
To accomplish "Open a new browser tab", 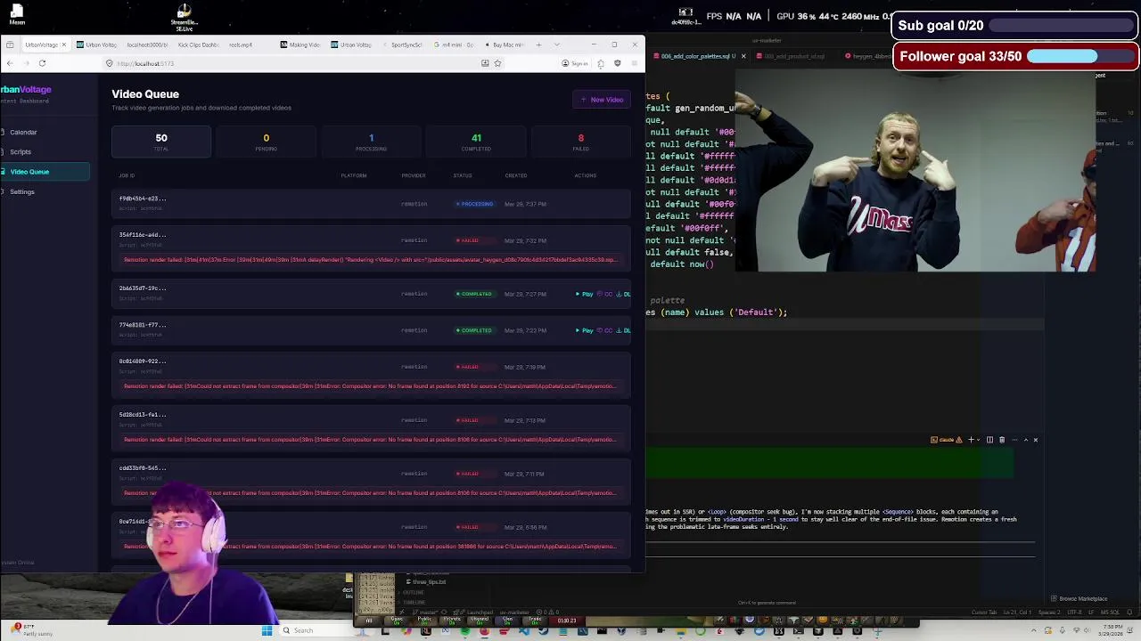I will (538, 45).
